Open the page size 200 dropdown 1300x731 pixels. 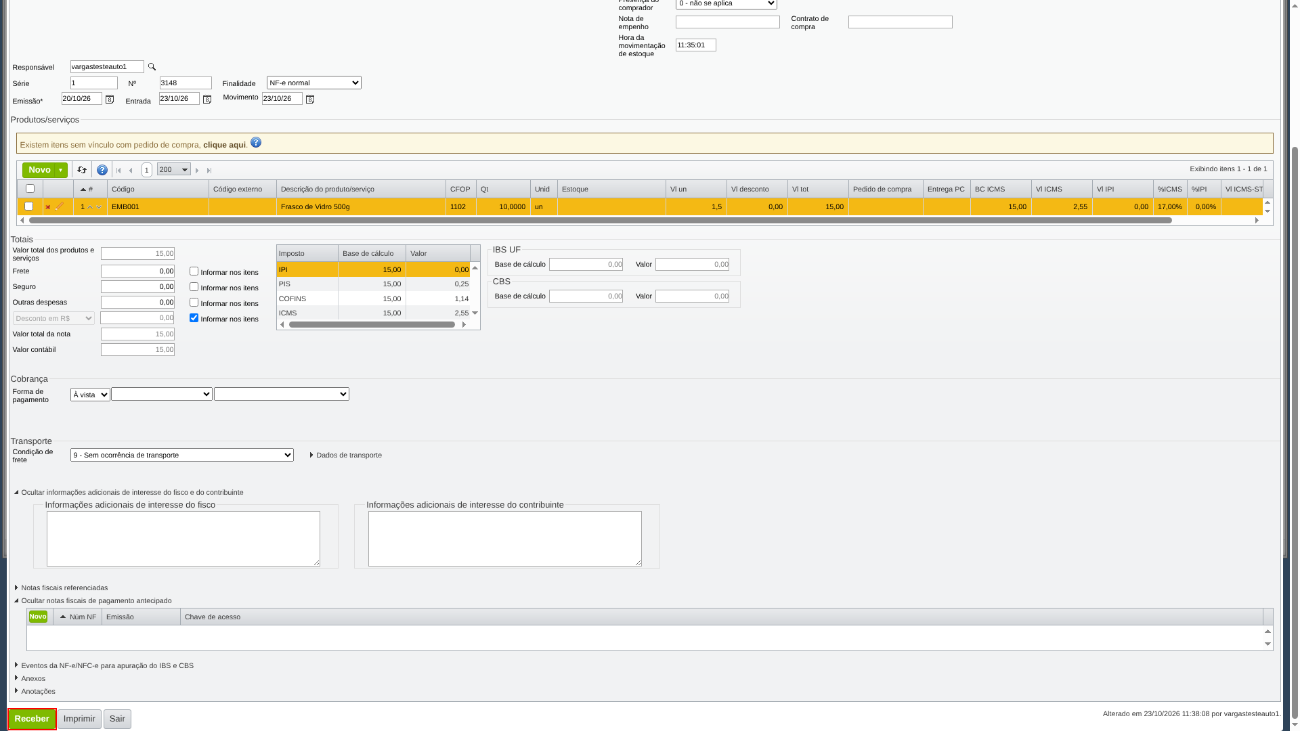(174, 169)
